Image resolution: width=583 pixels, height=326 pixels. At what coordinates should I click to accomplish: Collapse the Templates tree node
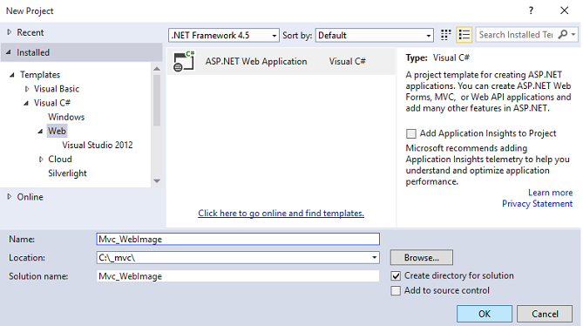pos(12,75)
